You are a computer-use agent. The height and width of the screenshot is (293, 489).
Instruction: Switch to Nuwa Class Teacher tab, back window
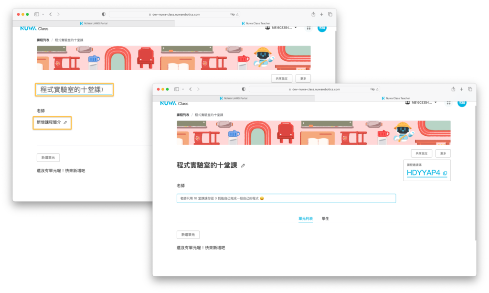[255, 23]
